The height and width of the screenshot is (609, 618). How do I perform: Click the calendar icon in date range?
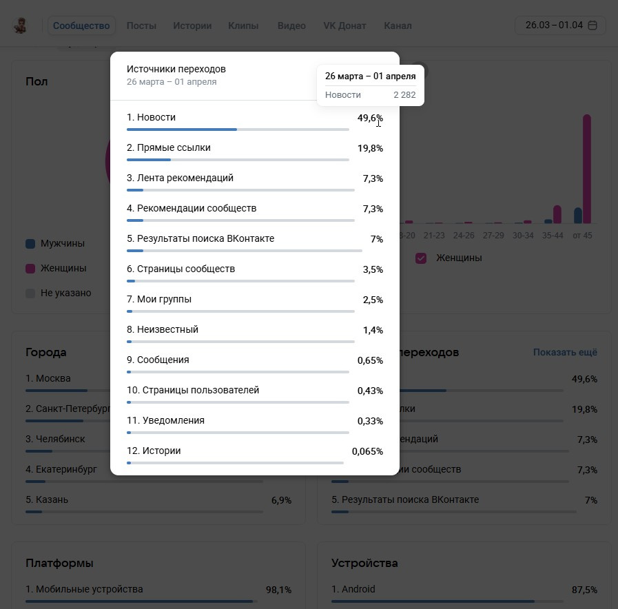click(593, 25)
